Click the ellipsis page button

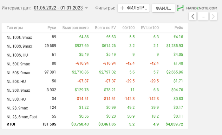tap(203, 16)
